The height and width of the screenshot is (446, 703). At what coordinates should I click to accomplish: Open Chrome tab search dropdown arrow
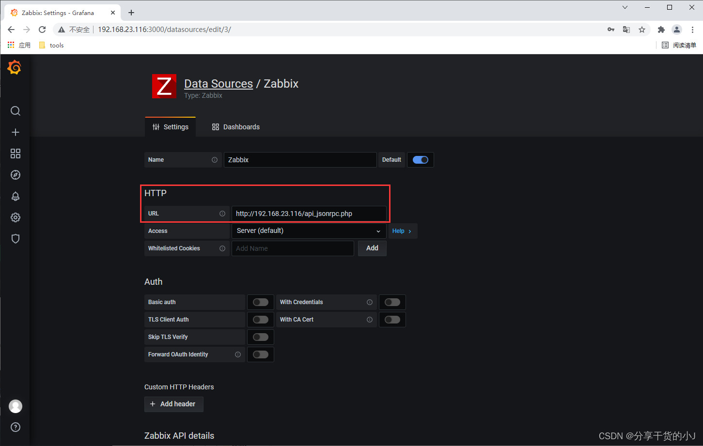[x=625, y=7]
